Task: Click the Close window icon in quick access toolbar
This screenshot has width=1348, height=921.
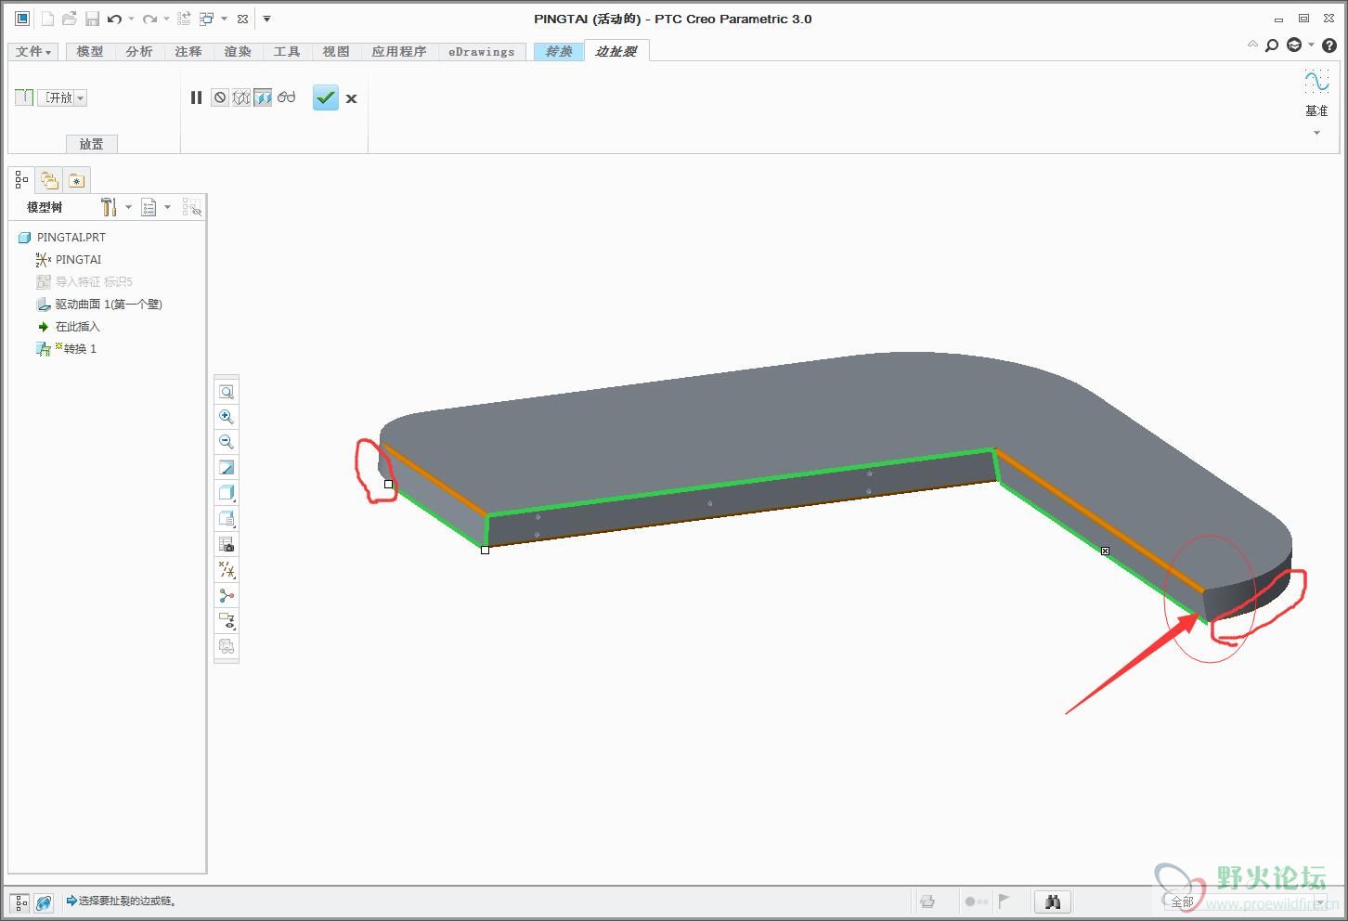Action: 242,19
